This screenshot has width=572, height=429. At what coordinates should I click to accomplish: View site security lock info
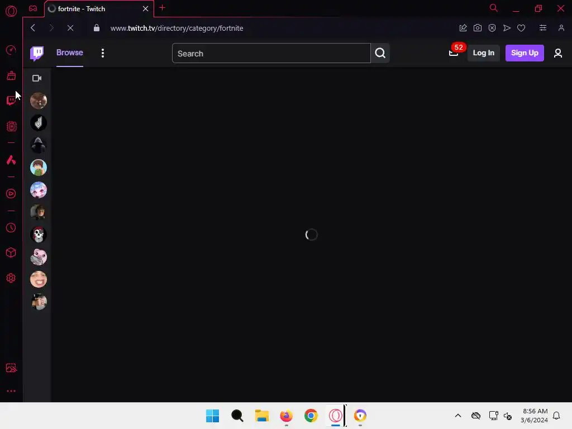(x=97, y=28)
